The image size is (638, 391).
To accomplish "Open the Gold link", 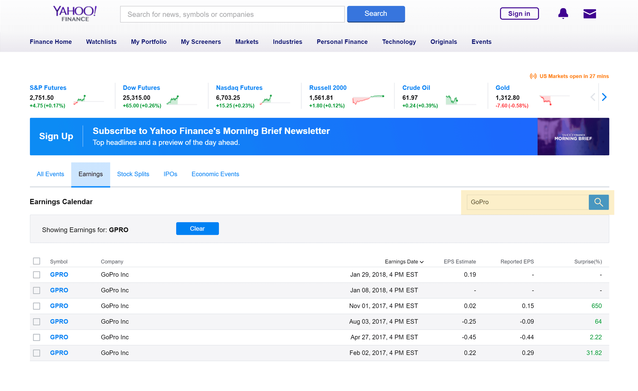I will (502, 88).
